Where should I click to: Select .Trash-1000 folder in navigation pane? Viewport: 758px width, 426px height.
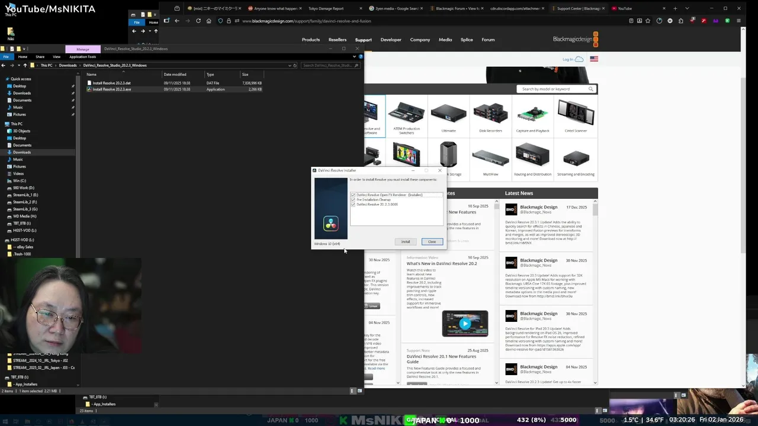point(22,254)
